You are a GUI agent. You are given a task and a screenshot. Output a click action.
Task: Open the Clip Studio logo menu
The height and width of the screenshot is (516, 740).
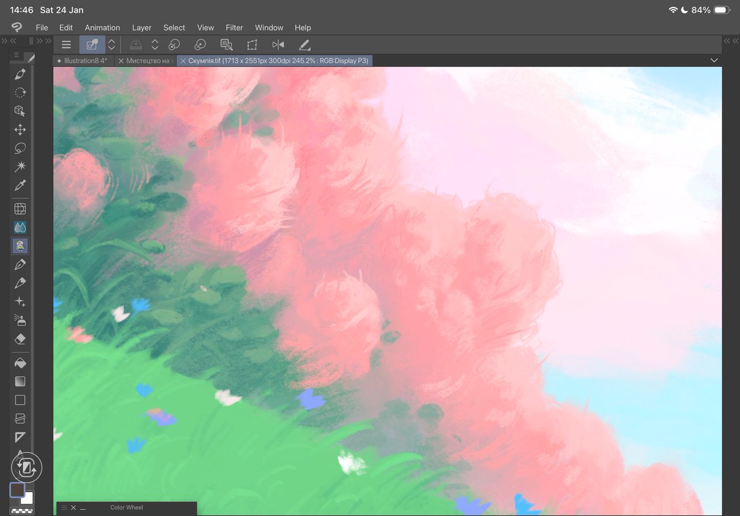(17, 28)
